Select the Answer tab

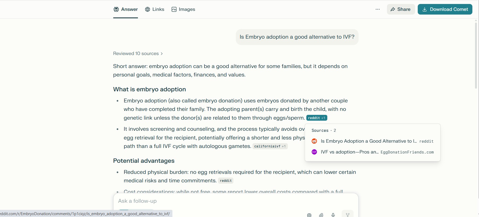[125, 9]
